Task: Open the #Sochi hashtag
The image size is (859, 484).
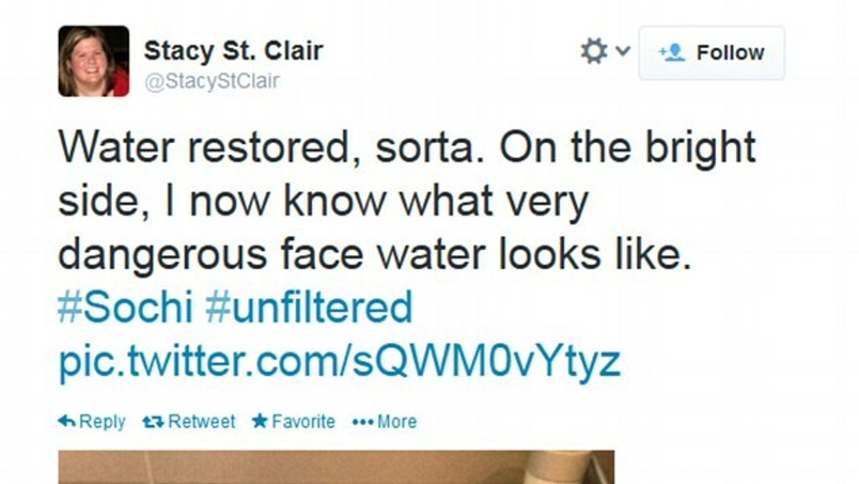Action: point(126,307)
